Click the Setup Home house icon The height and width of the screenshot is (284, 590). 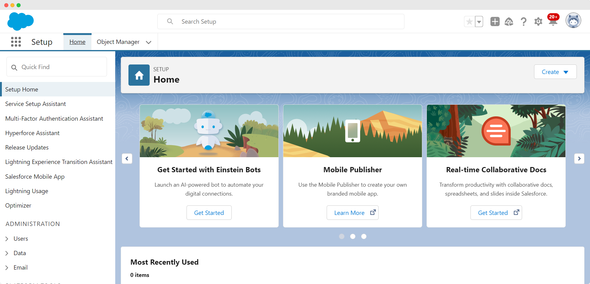click(139, 75)
